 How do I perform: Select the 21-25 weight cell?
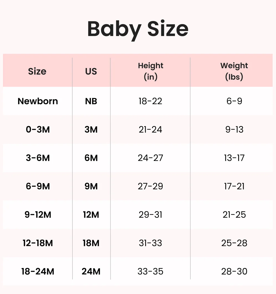(234, 215)
